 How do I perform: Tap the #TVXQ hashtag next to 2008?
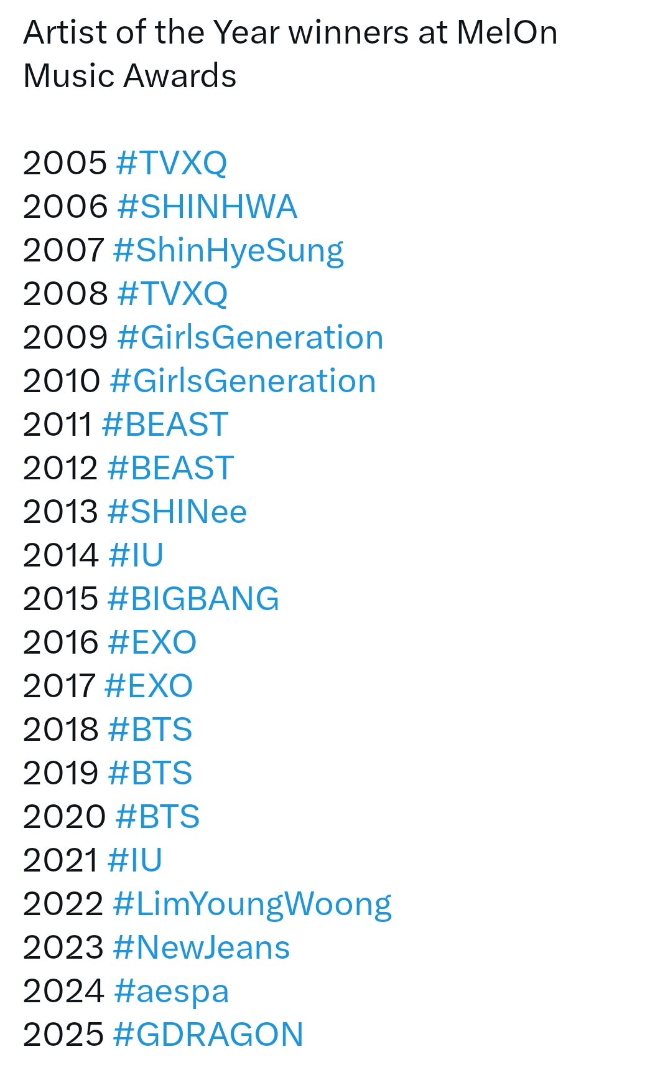point(172,294)
